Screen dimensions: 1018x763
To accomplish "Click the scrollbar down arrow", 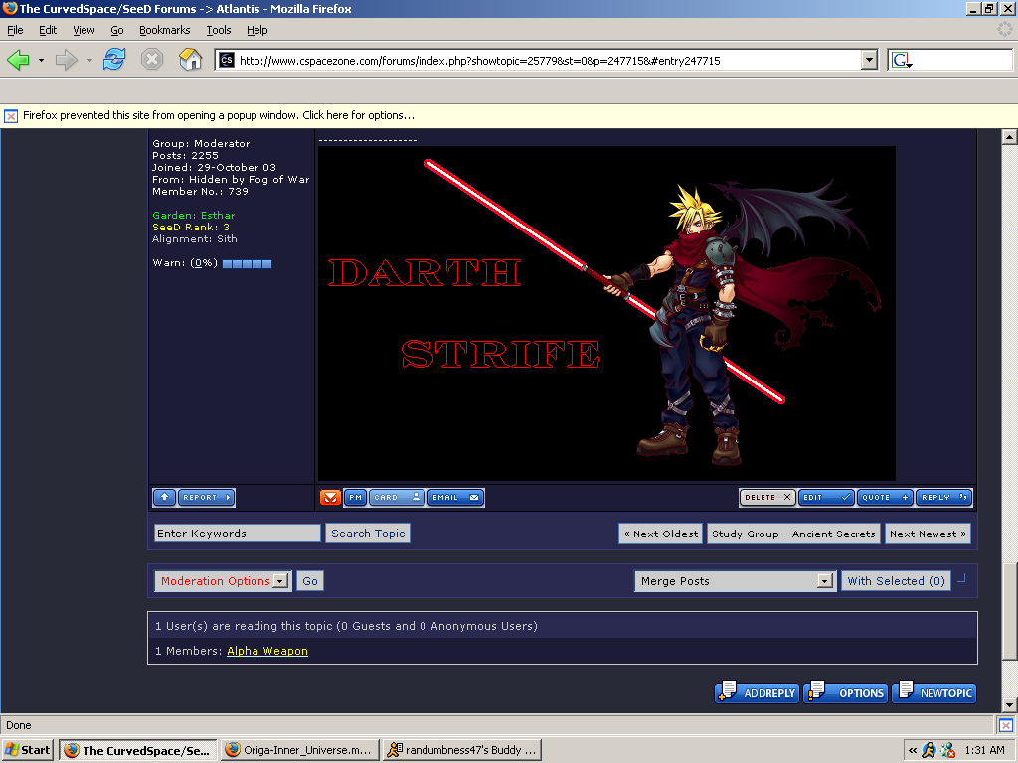I will click(x=1009, y=705).
